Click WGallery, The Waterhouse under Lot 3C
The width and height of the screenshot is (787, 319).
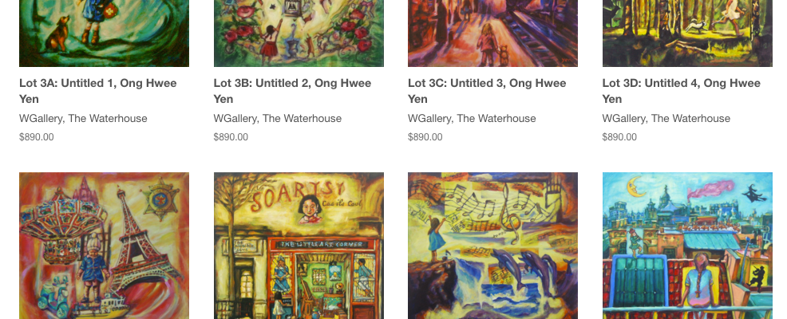click(472, 119)
